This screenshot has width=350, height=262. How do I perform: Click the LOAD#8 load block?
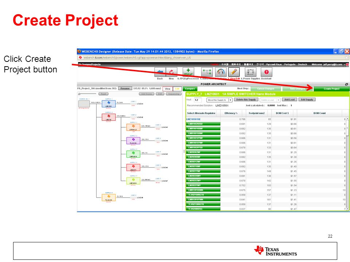pos(133,198)
